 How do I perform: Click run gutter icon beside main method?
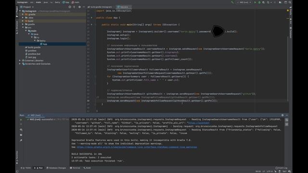click(x=91, y=25)
